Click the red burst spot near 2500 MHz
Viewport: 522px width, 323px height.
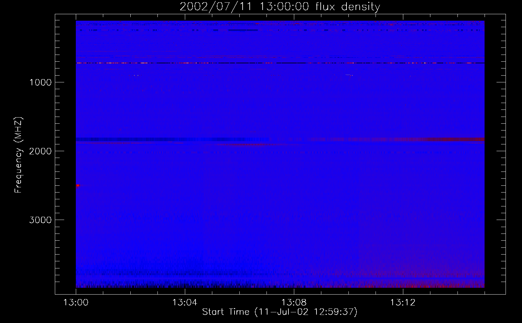coord(77,185)
